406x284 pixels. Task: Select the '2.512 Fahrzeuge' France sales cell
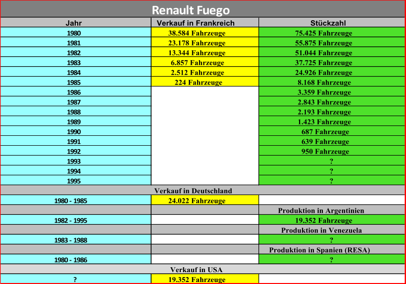pos(205,72)
